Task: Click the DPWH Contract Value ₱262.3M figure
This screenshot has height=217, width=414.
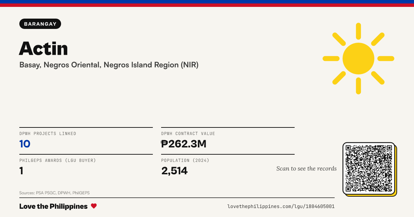Action: pyautogui.click(x=184, y=144)
